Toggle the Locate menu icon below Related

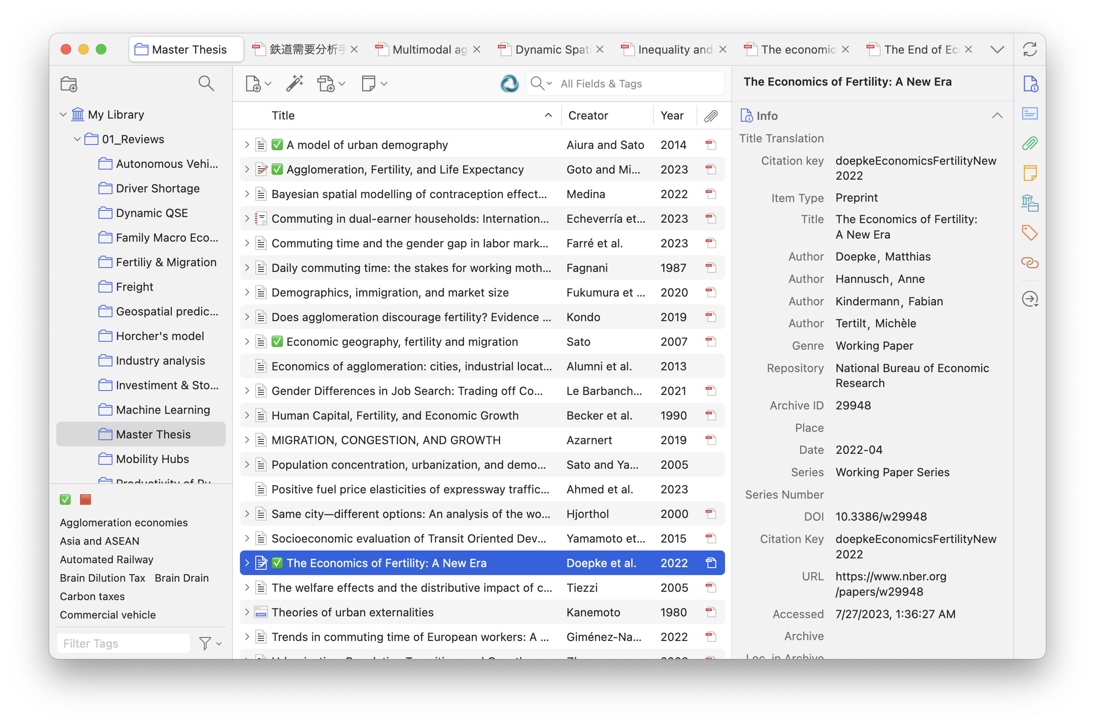1031,299
